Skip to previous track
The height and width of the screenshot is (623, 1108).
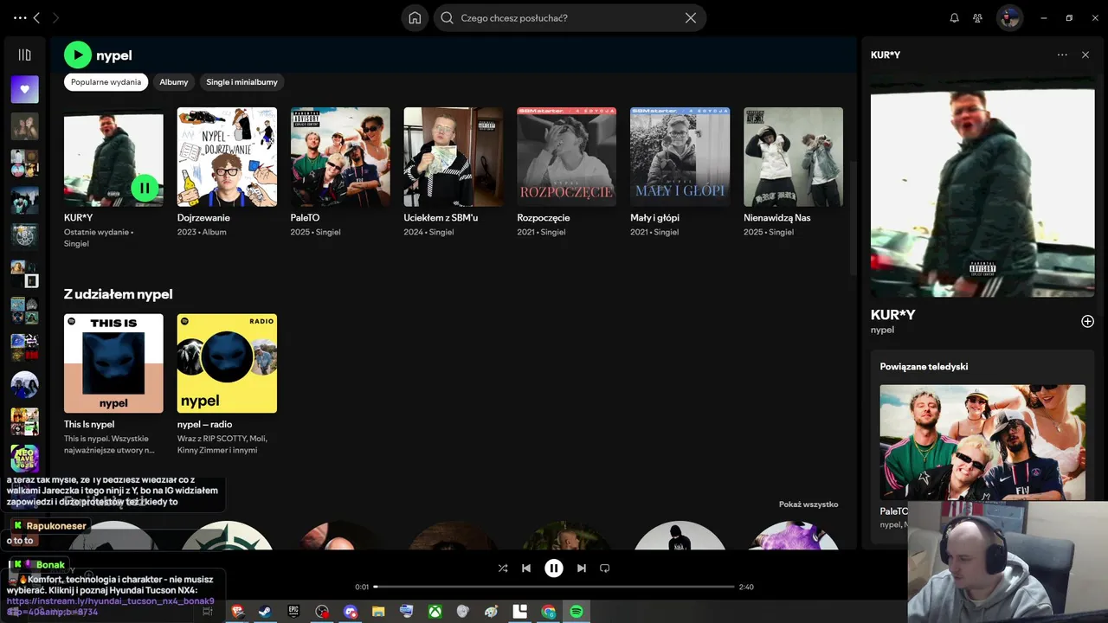click(526, 568)
